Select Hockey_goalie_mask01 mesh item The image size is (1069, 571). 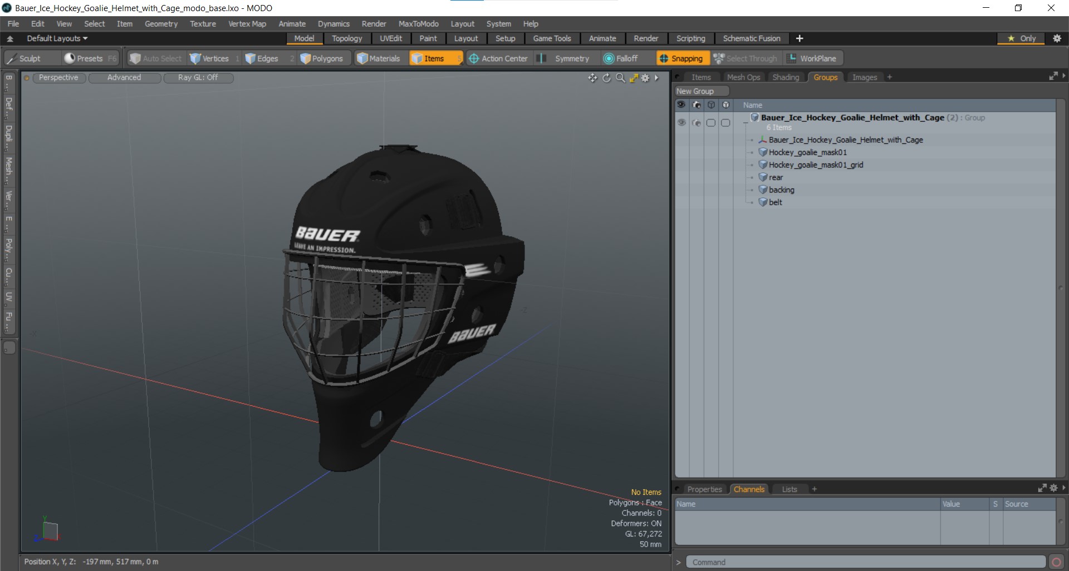pos(808,152)
